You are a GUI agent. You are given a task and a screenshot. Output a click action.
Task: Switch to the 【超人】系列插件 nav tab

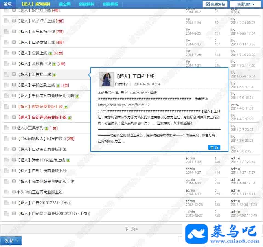click(36, 4)
